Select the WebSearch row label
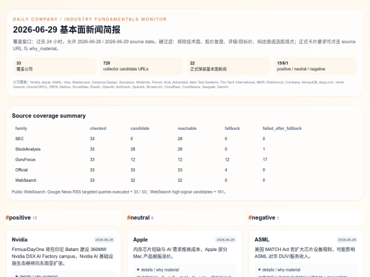This screenshot has height=277, width=370. (x=26, y=180)
